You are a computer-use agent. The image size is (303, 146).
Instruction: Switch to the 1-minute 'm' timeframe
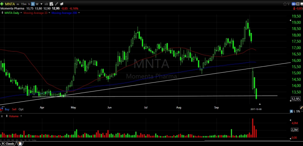tap(18, 4)
